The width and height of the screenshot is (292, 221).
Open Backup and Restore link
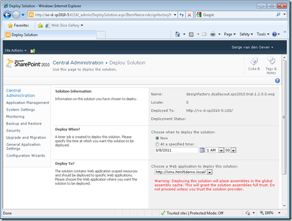tap(24, 123)
